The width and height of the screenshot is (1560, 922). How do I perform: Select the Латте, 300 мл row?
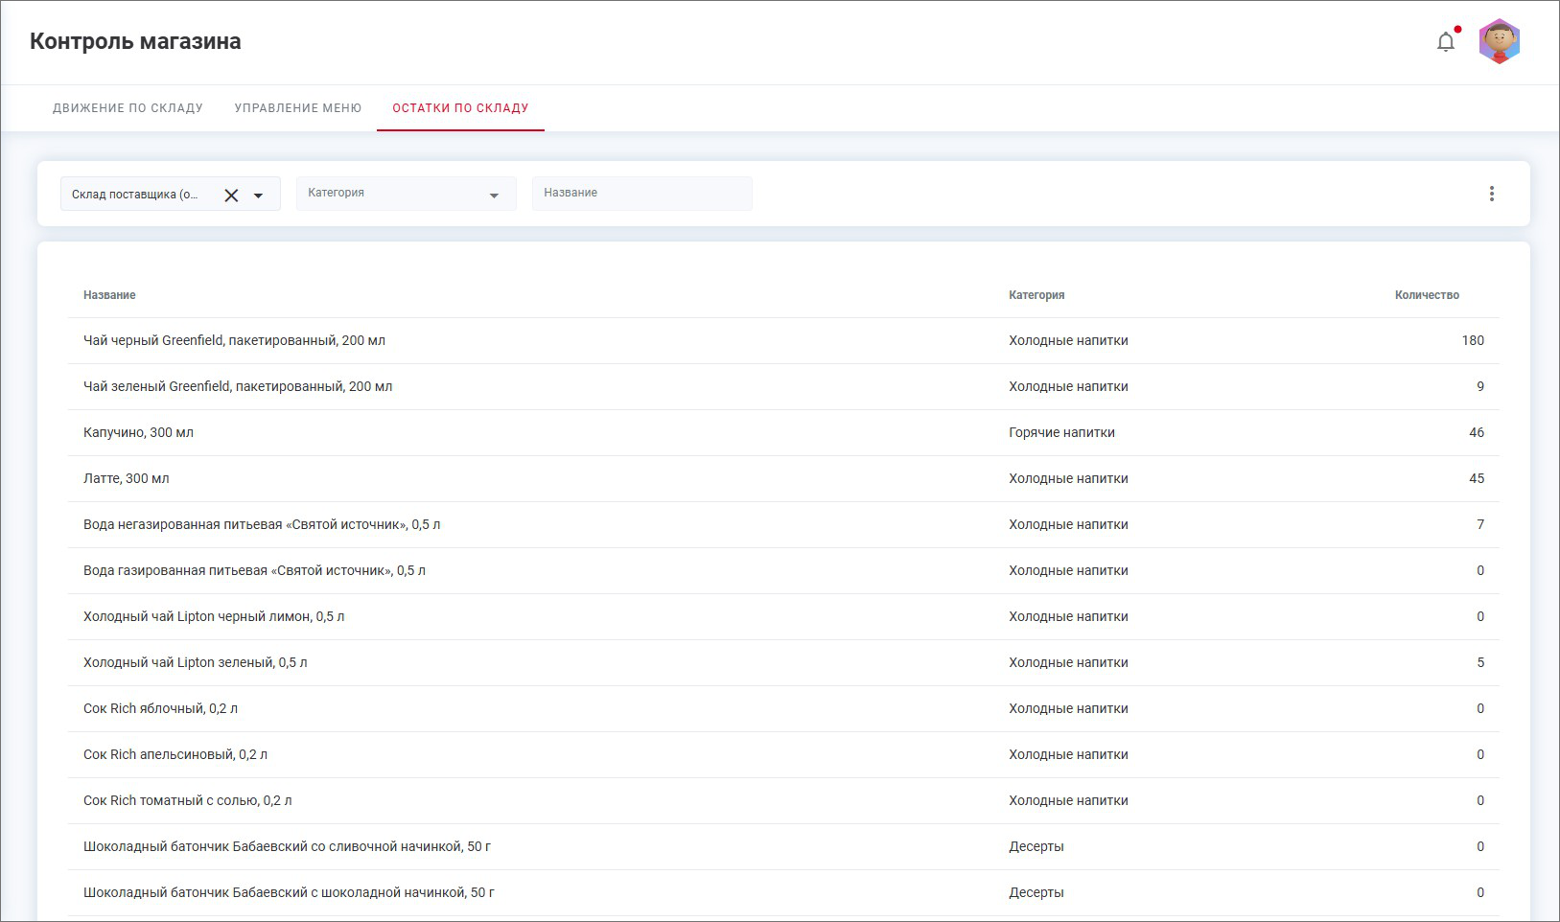[x=127, y=479]
